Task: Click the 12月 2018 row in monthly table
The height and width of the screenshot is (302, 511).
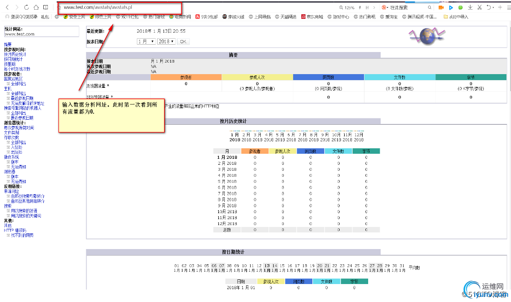Action: [297, 224]
